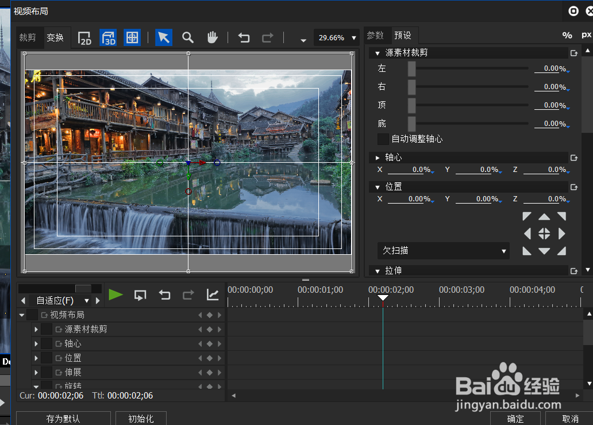Viewport: 593px width, 425px height.
Task: Adjust the 右 crop slider
Action: tap(411, 87)
